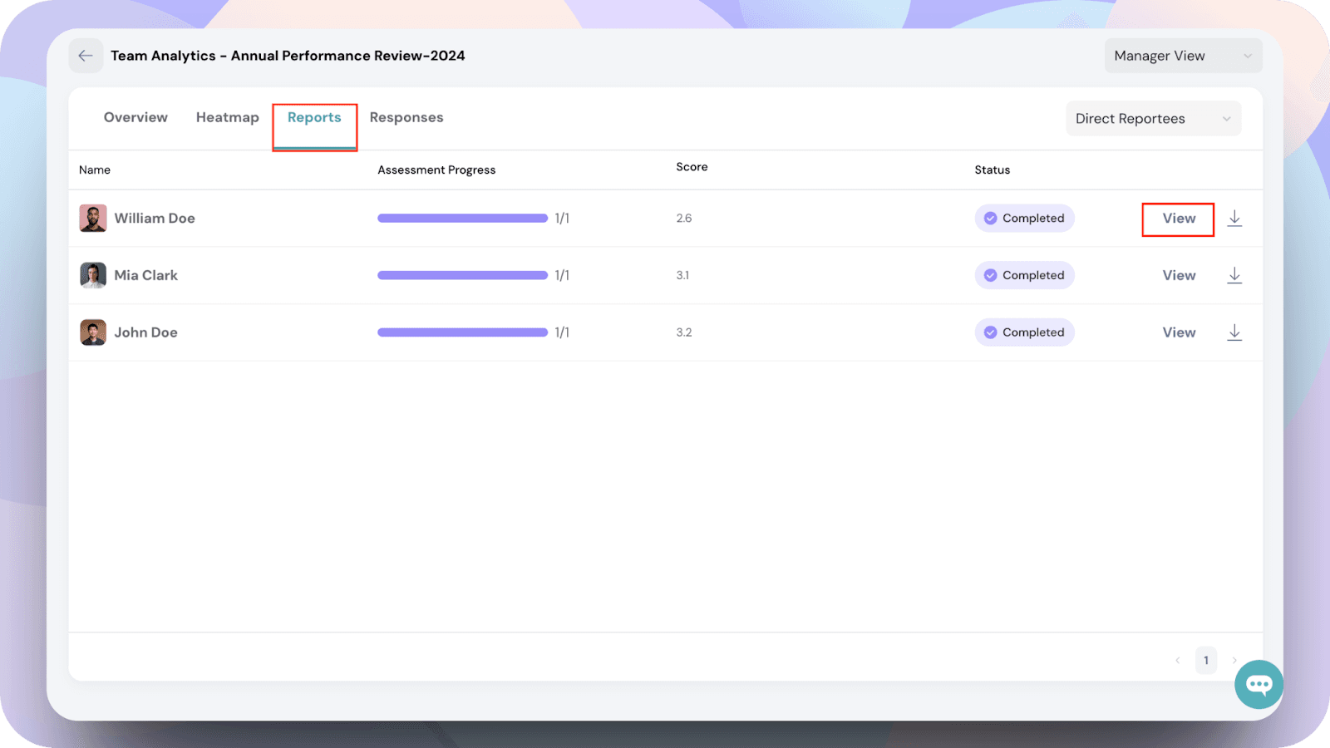Go to next page arrow
The width and height of the screenshot is (1330, 748).
(x=1234, y=661)
